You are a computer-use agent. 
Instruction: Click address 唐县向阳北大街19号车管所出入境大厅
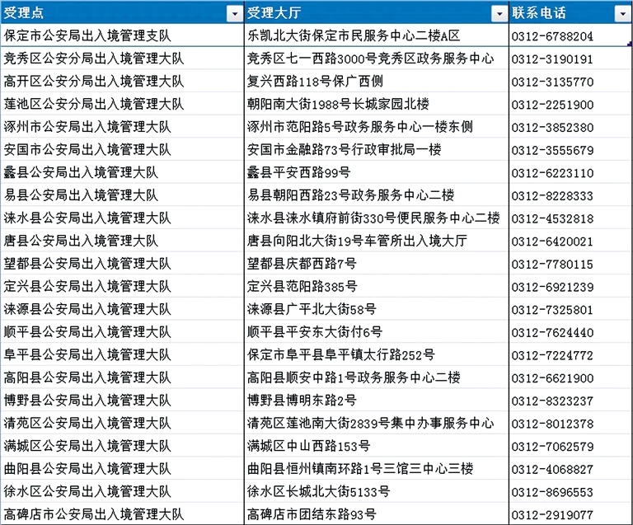point(357,241)
